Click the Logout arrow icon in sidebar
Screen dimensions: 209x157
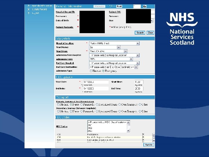click(x=28, y=13)
